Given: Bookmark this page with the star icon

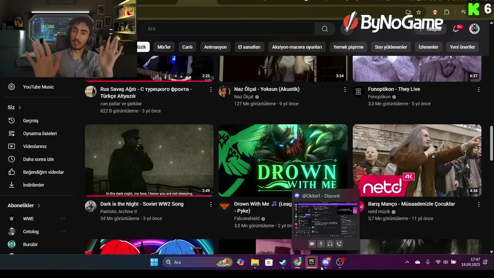Looking at the screenshot, I should pos(419,12).
